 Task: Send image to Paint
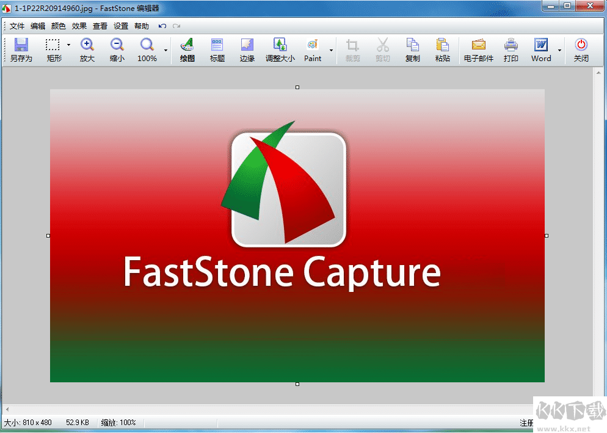312,49
